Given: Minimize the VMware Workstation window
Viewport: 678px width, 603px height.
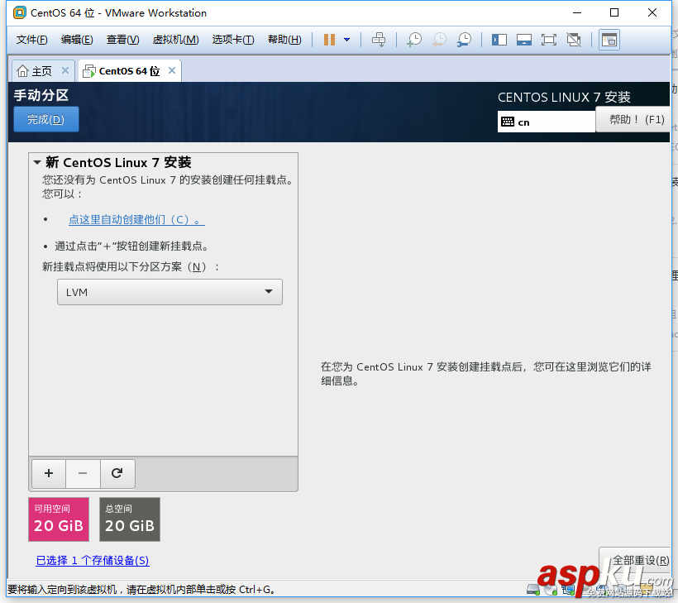Looking at the screenshot, I should [577, 12].
